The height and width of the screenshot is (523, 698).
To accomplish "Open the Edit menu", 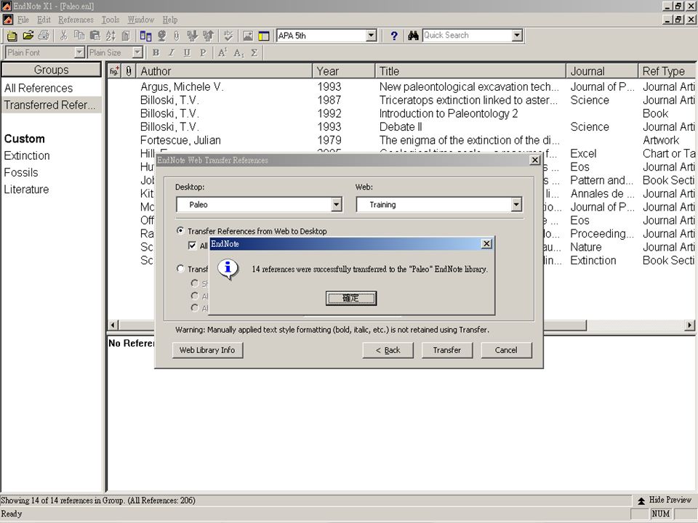I will coord(44,20).
